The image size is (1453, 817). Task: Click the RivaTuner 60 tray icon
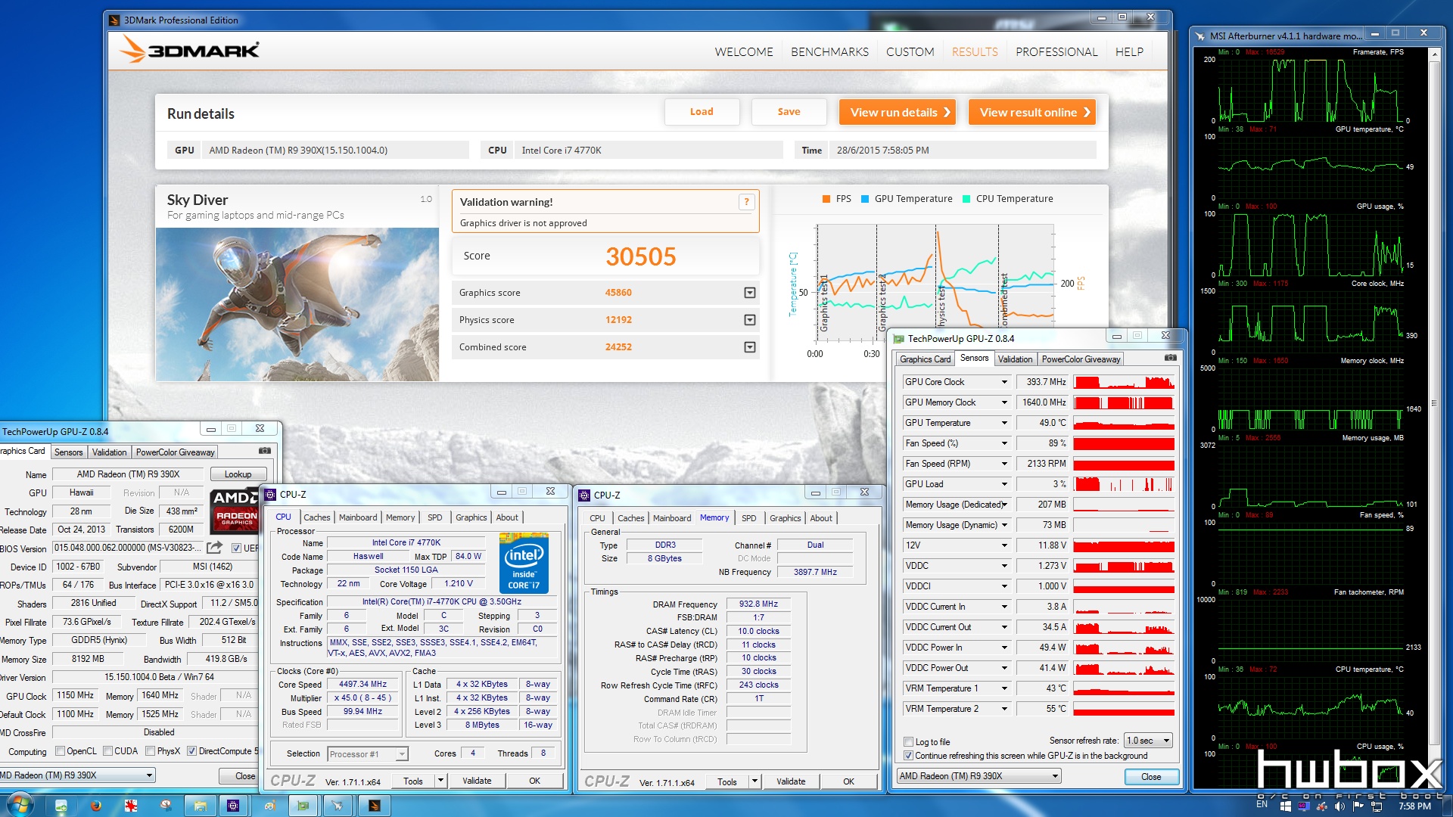1303,806
